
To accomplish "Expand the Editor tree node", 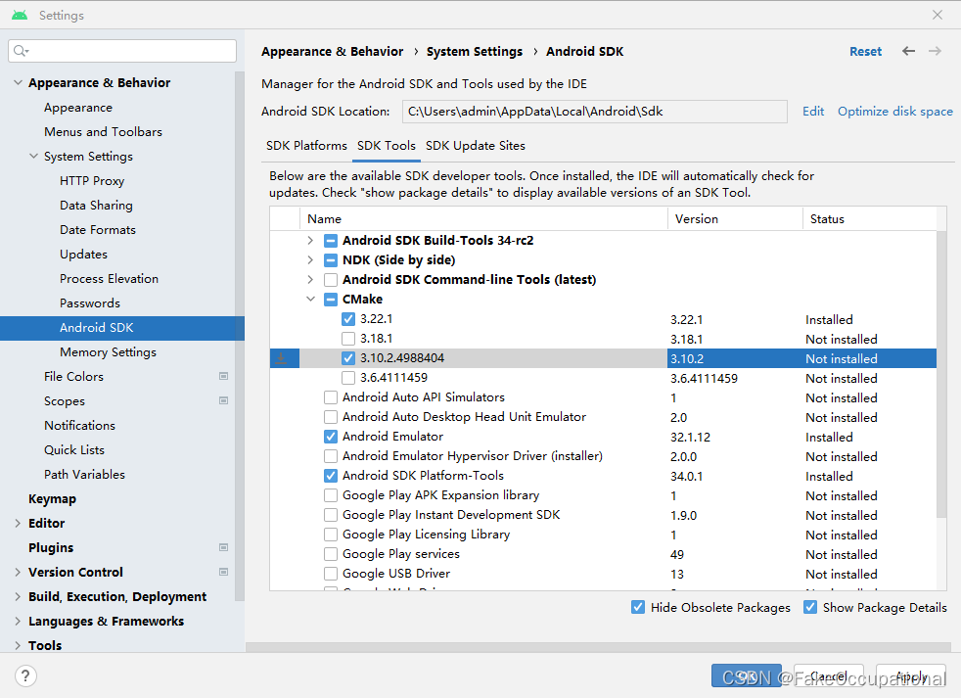I will pyautogui.click(x=18, y=523).
